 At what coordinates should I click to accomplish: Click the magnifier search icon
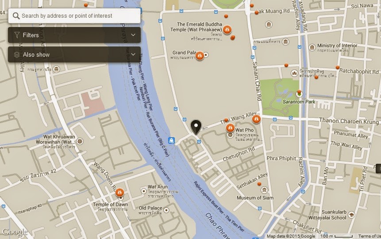click(16, 16)
